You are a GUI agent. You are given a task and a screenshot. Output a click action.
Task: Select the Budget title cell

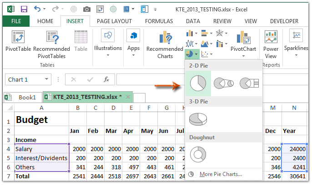pyautogui.click(x=41, y=119)
